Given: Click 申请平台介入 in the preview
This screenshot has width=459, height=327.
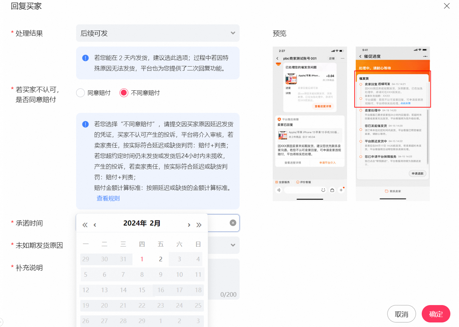Looking at the screenshot, I should [327, 163].
